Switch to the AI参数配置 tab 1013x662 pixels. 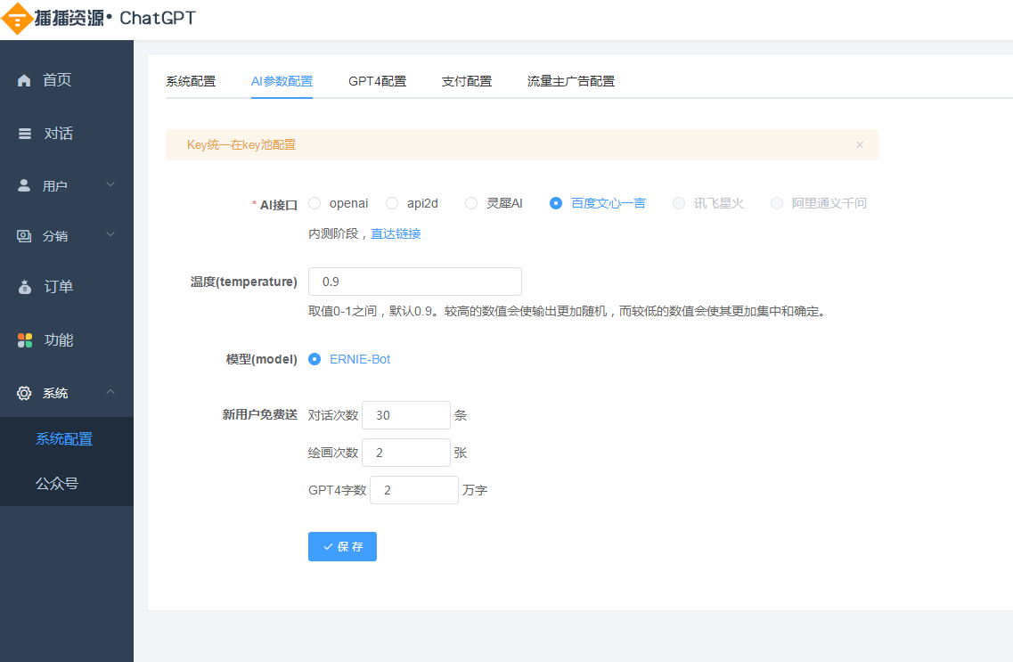tap(282, 81)
